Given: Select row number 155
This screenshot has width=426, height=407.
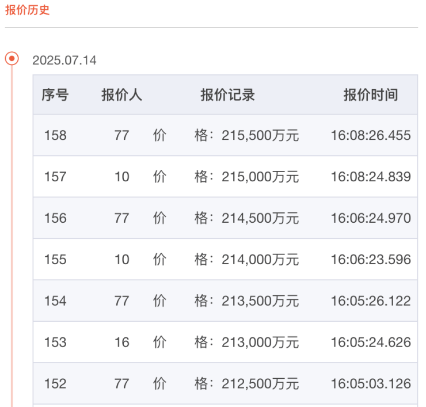Looking at the screenshot, I should tap(55, 260).
